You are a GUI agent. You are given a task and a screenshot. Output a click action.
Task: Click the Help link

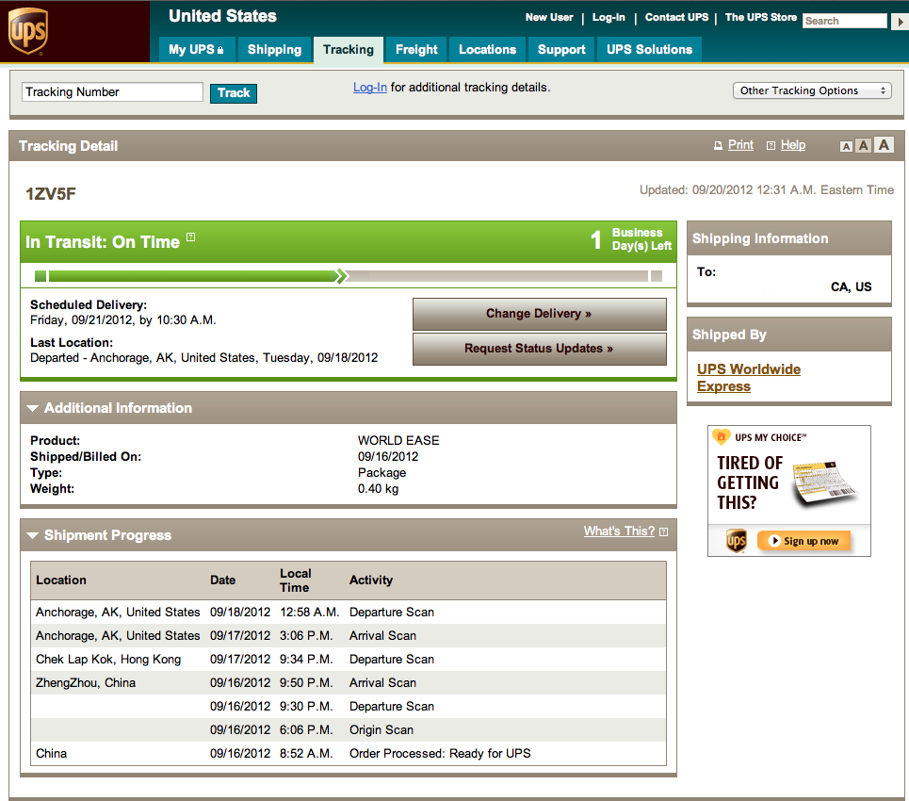coord(793,145)
